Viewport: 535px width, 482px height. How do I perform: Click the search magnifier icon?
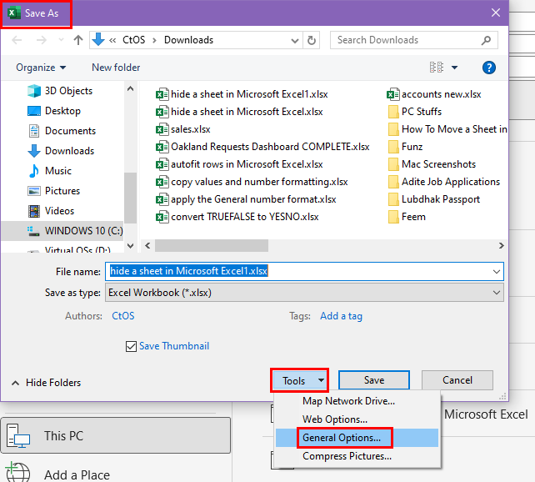[x=486, y=40]
